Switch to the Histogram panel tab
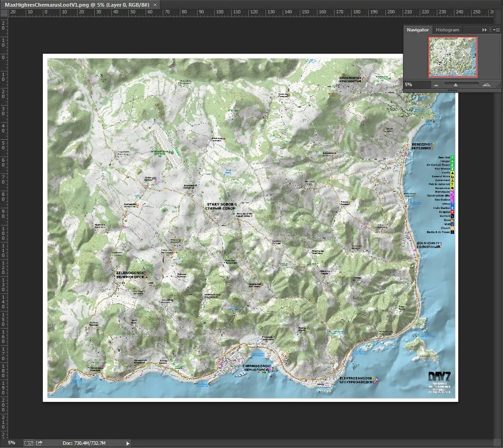Viewport: 503px width, 448px height. coord(447,30)
